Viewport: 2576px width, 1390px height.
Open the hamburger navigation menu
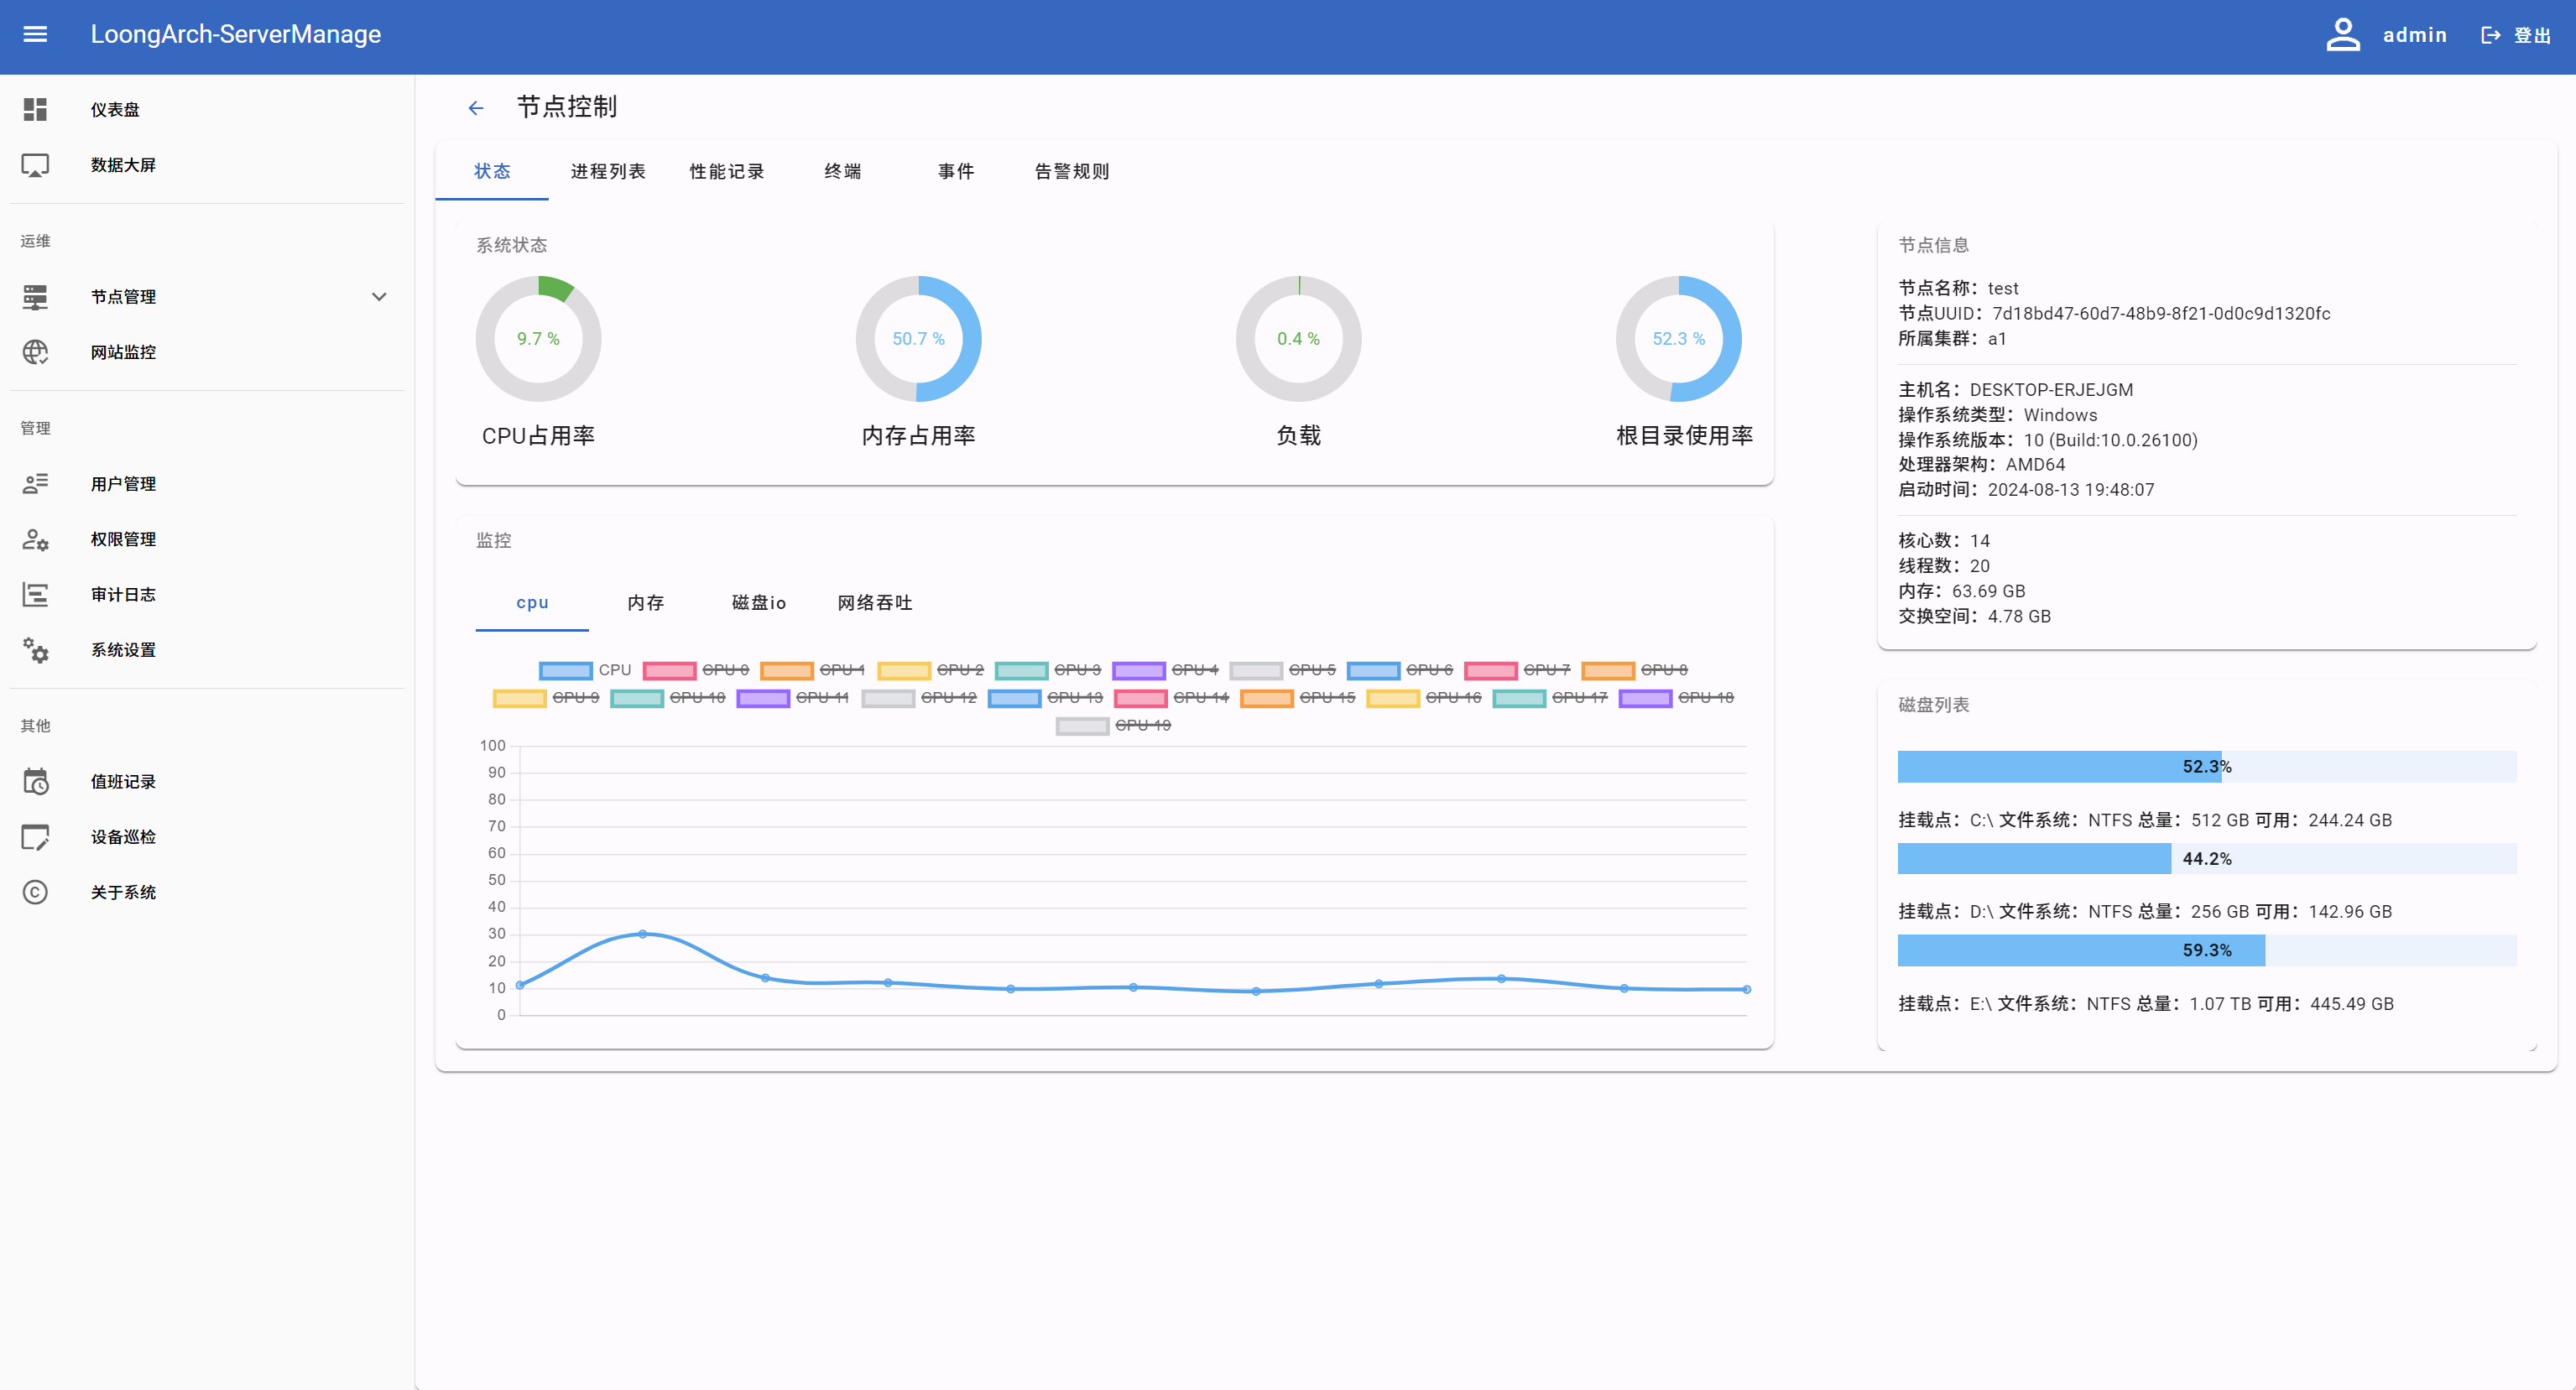click(x=35, y=35)
